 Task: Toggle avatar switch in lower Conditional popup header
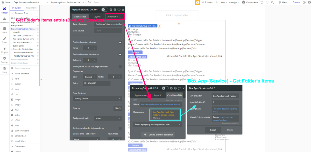pyautogui.click(x=165, y=88)
